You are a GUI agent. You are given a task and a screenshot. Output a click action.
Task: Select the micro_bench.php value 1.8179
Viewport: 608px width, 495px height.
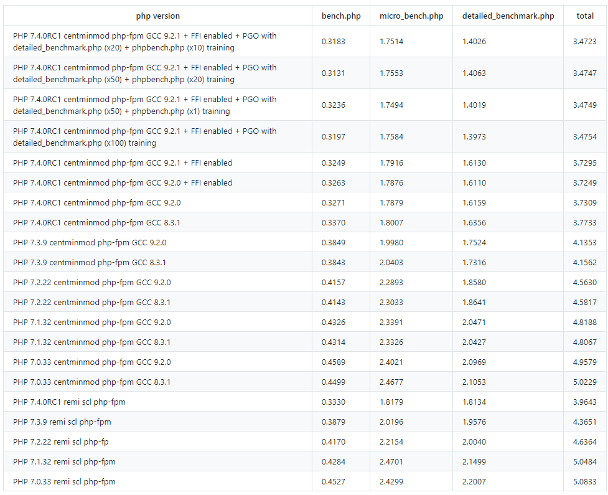391,402
